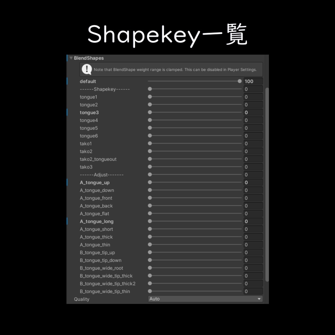
Task: Open the Quality dropdown set to Auto
Action: tap(205, 299)
